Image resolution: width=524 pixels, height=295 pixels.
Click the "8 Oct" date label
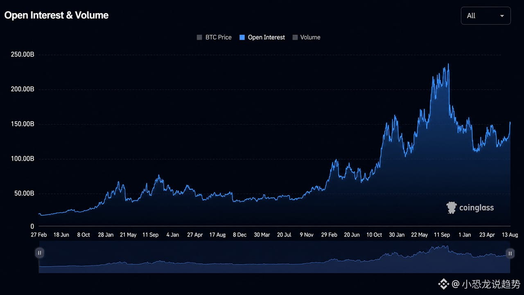[x=83, y=235]
